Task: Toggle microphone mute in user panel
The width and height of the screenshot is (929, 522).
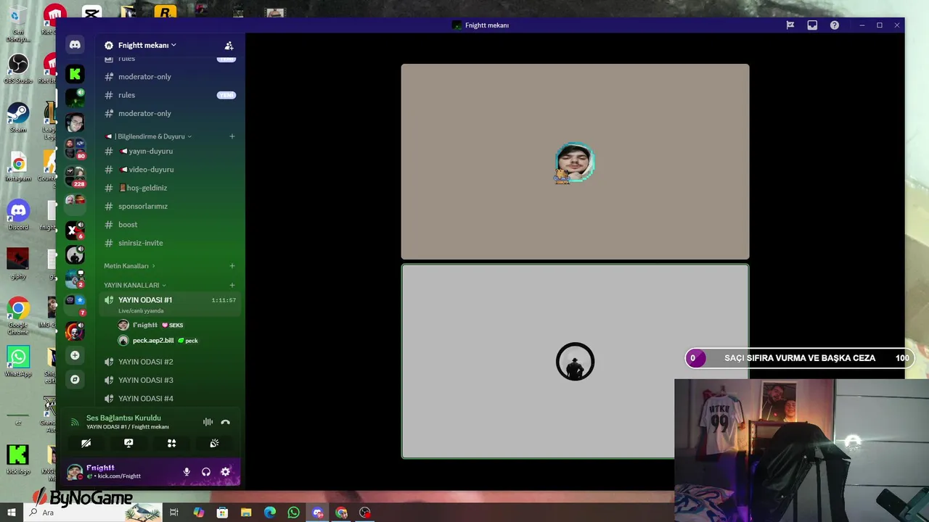Action: [187, 472]
